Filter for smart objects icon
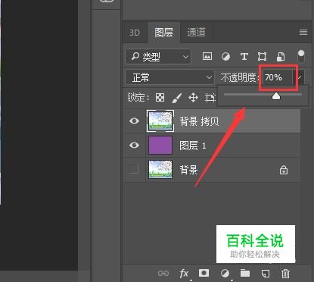This screenshot has width=314, height=282. (281, 57)
